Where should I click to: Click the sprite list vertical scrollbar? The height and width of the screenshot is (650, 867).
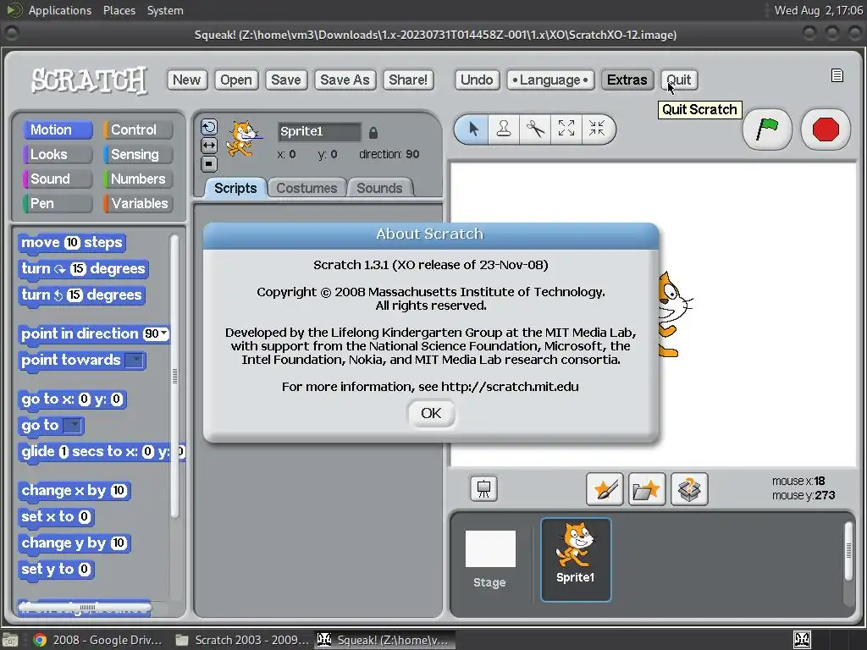pos(848,550)
